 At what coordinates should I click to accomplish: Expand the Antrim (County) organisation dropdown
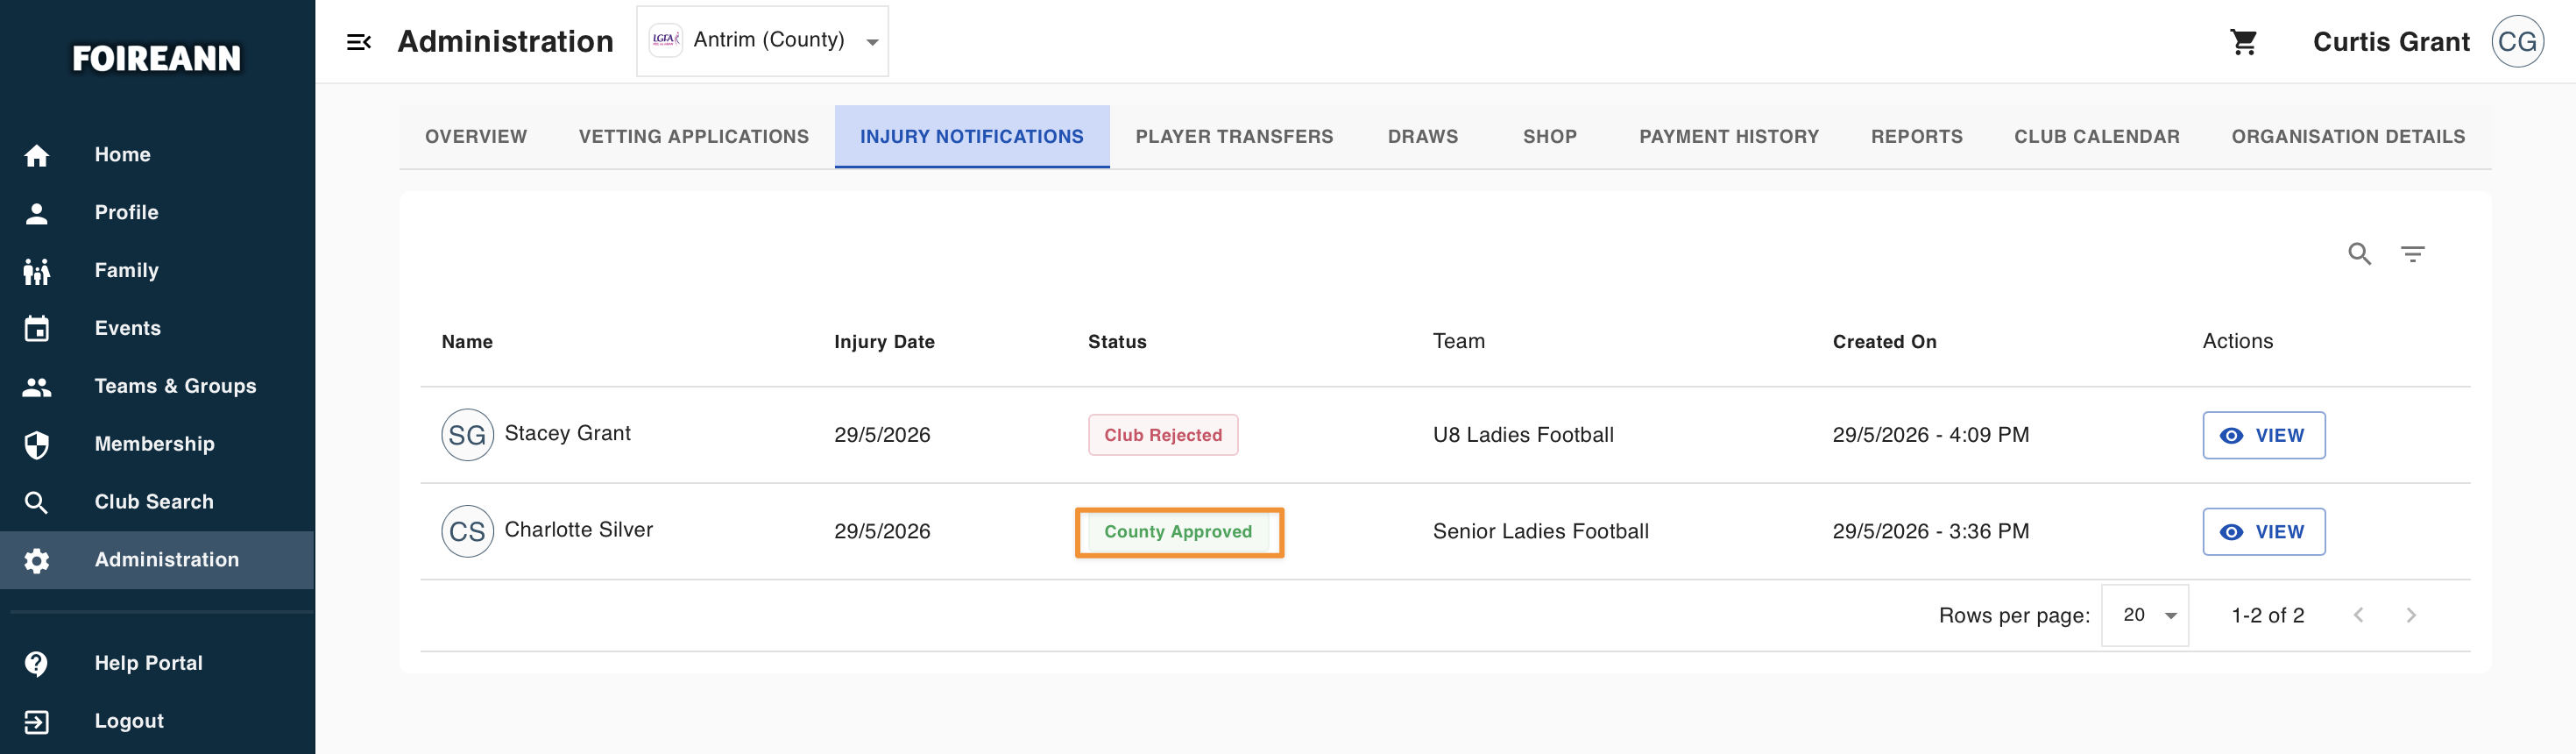click(x=762, y=41)
